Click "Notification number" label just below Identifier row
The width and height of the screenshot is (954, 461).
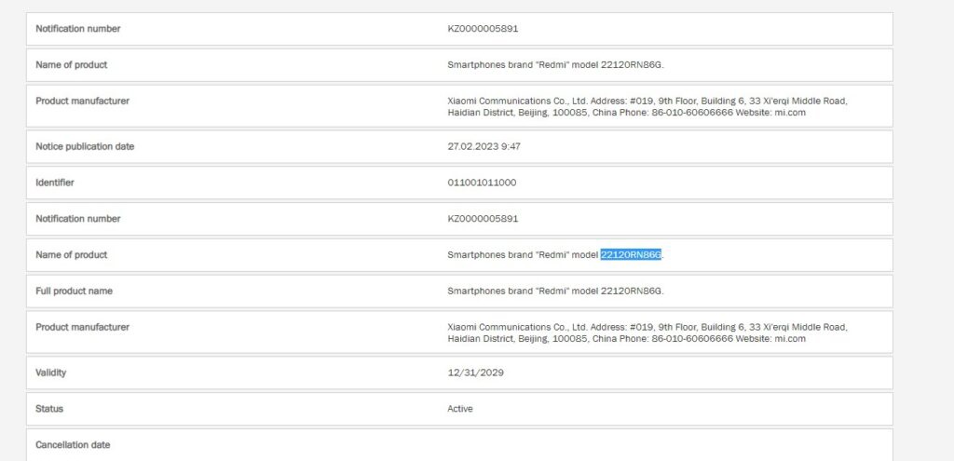pos(77,219)
